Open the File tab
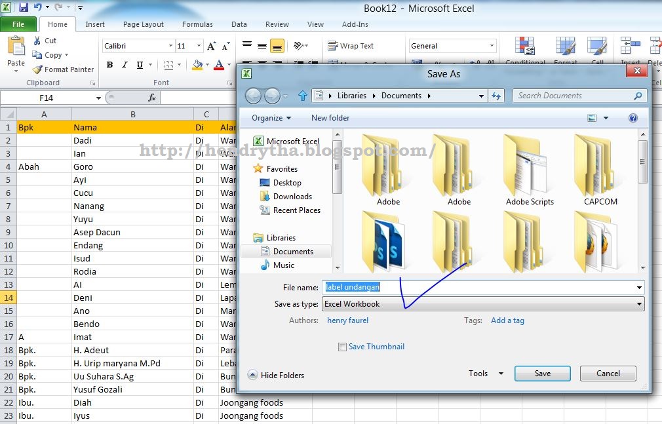This screenshot has width=662, height=424. coord(18,24)
